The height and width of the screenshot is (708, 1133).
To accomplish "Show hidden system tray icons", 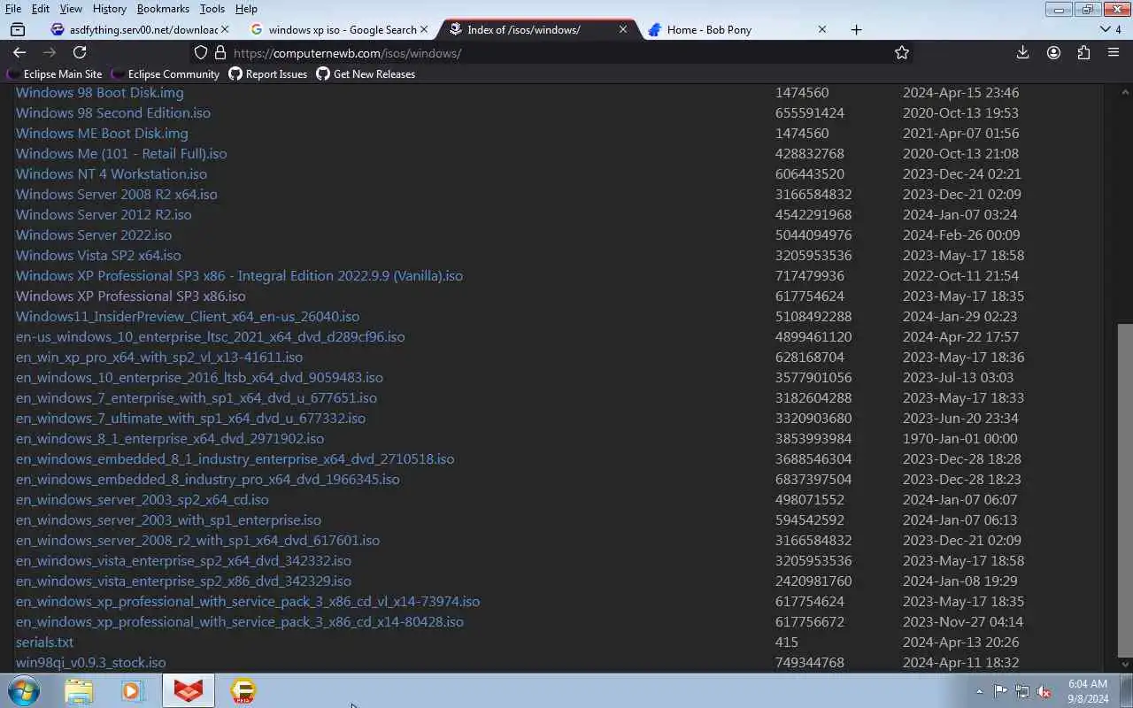I will point(979,691).
